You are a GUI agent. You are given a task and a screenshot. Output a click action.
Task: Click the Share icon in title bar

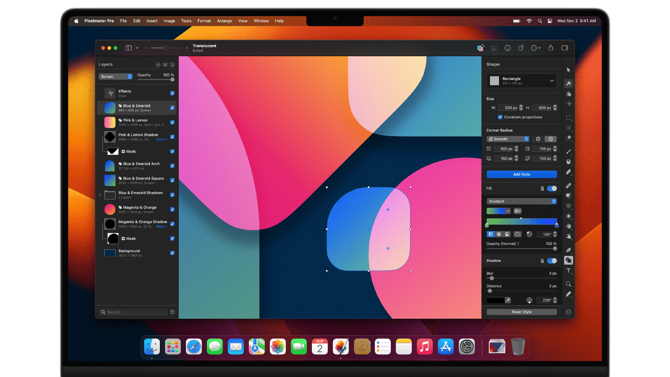click(551, 48)
